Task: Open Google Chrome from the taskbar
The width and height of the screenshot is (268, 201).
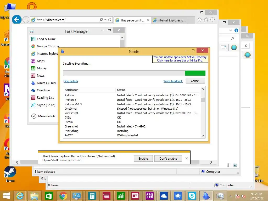Action: click(63, 196)
